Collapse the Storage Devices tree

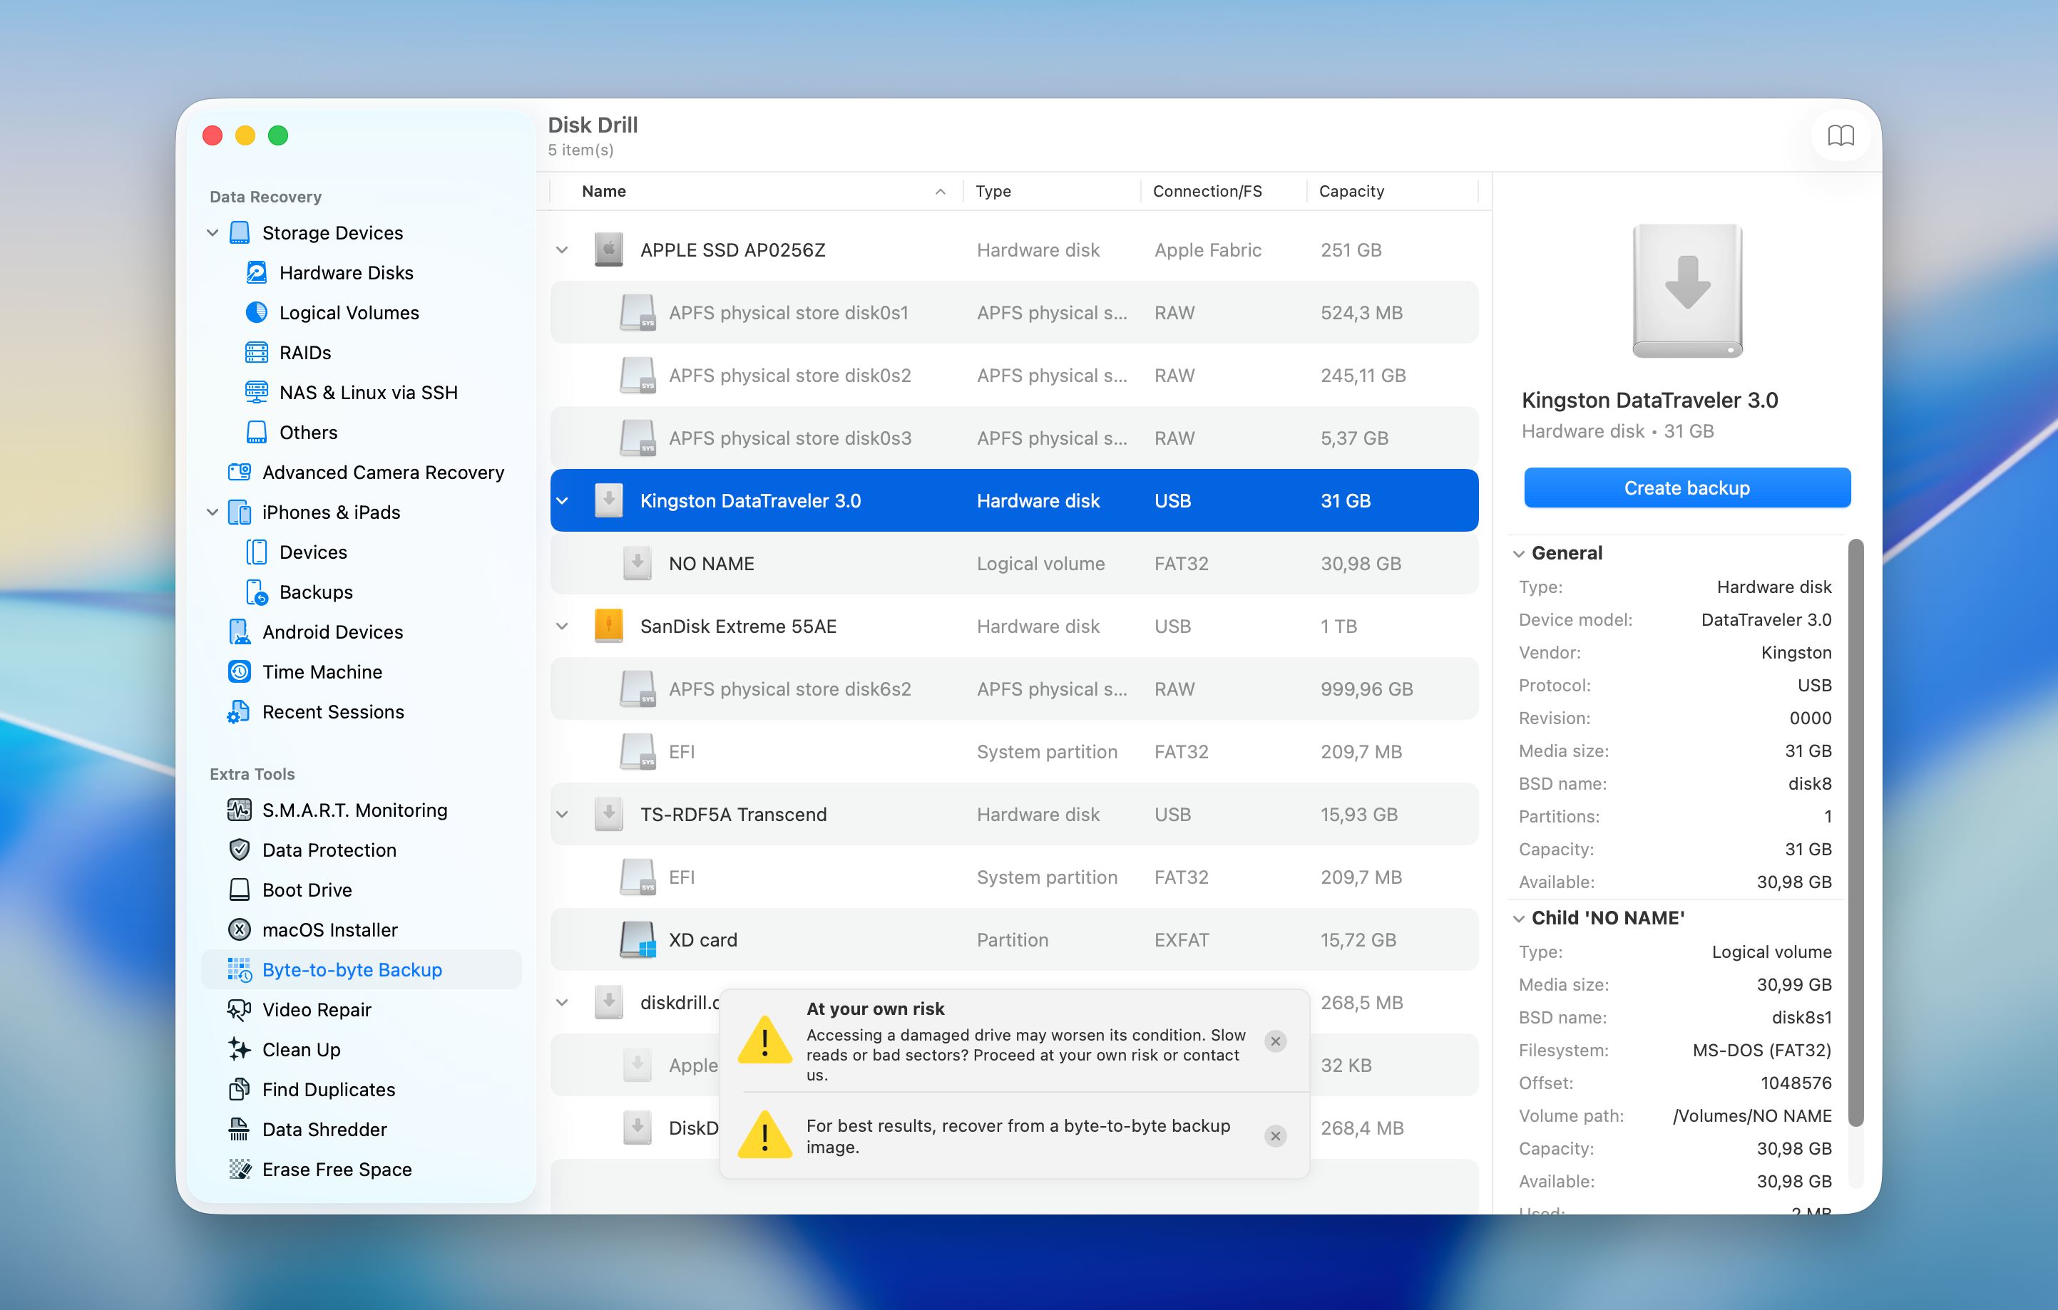213,232
